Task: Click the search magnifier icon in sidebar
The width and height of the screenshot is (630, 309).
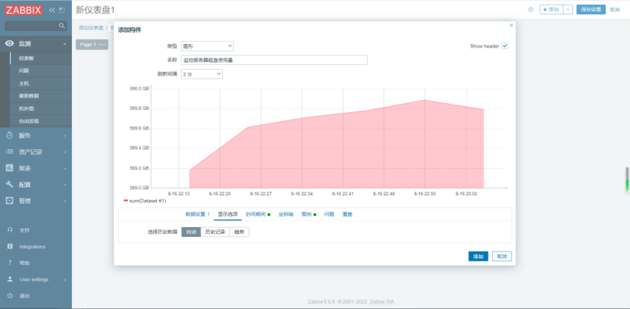Action: click(x=62, y=26)
